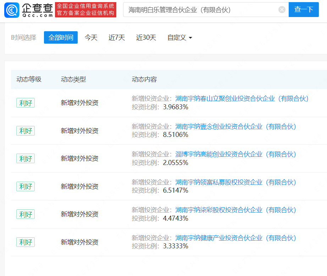The width and height of the screenshot is (327, 276).
Task: Click 新增对外投资 in the 淄博宇纳高能 row
Action: (79, 158)
